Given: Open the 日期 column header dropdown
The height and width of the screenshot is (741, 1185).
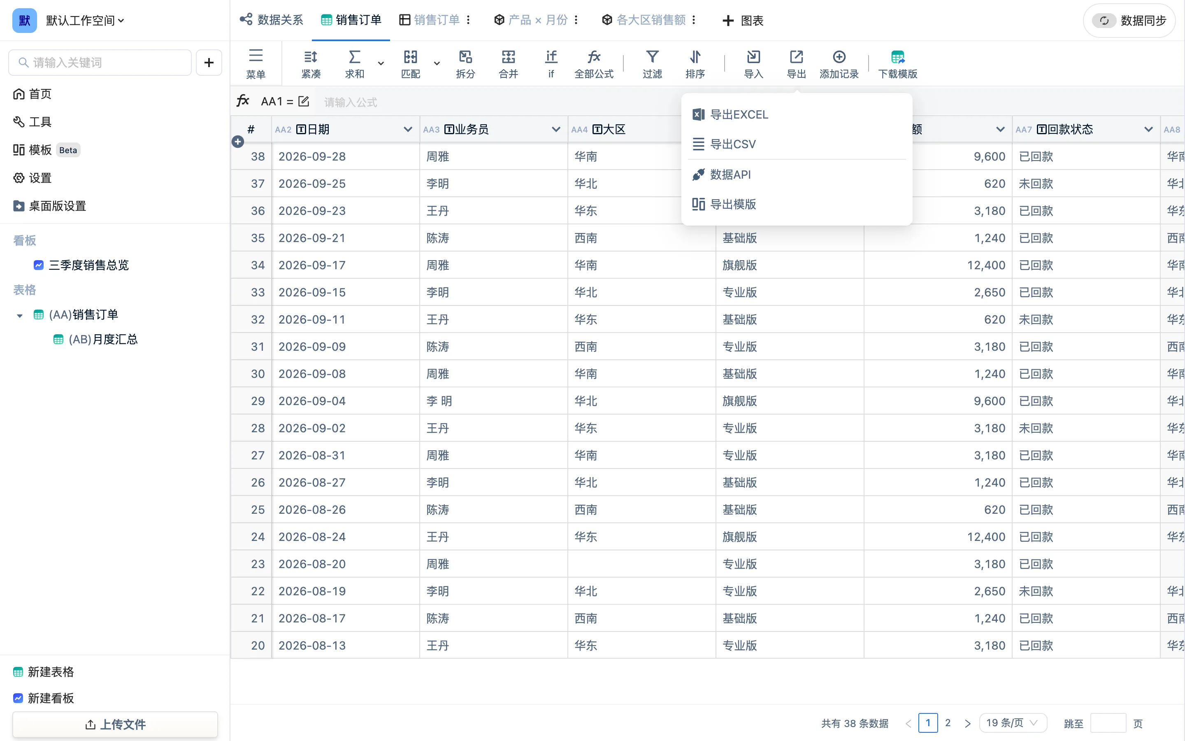Looking at the screenshot, I should pyautogui.click(x=407, y=129).
